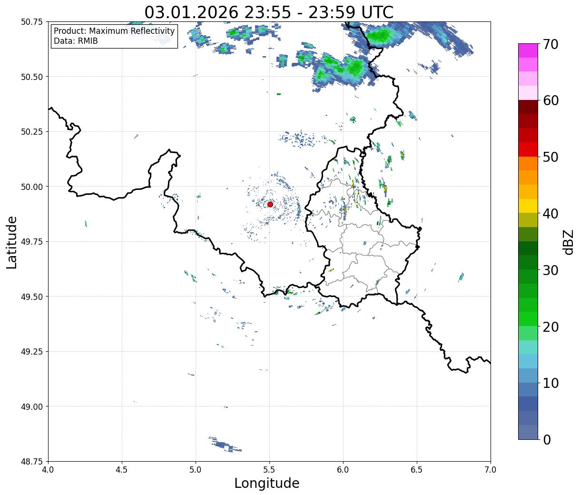Click the light green swatch just below 20 dBZ
Viewport: 580px width, 495px height.
pyautogui.click(x=528, y=333)
